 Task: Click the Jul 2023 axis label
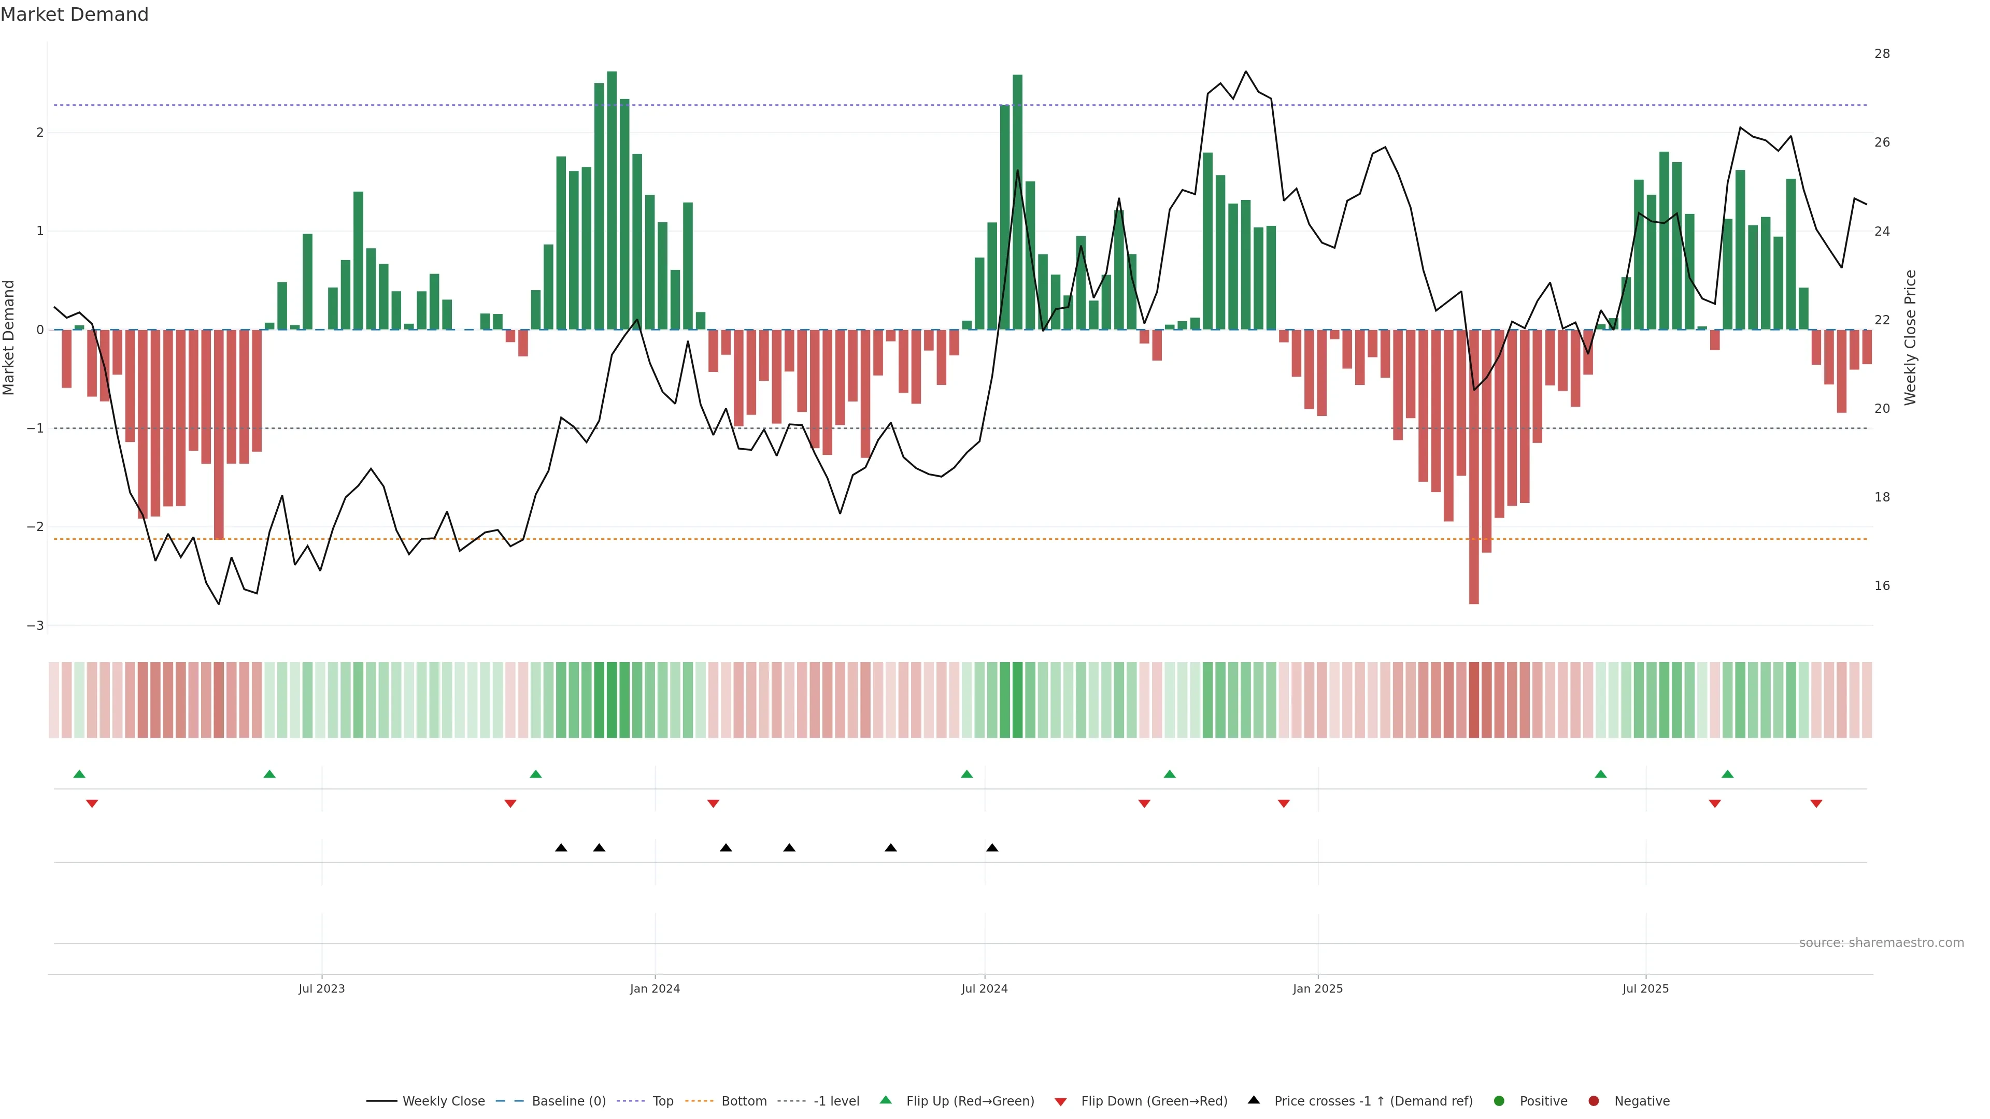[321, 989]
